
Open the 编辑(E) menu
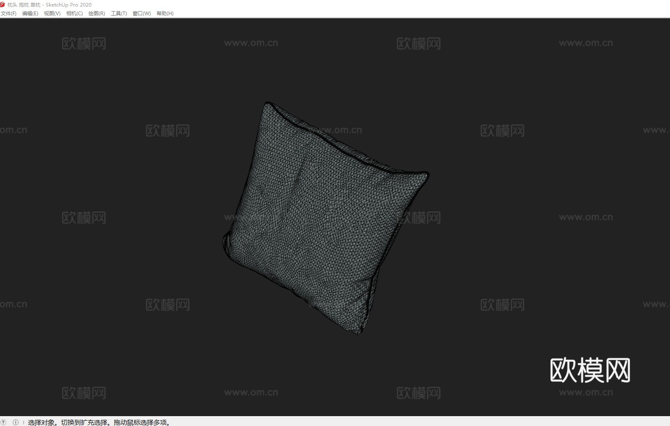(x=30, y=14)
